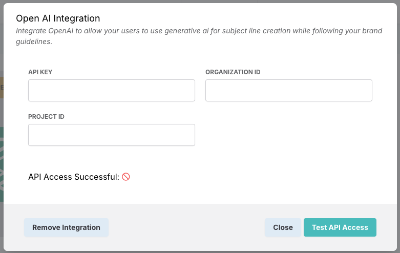Viewport: 400px width, 253px height.
Task: Click the dimmed backdrop below the dialog footer
Action: (200, 251)
